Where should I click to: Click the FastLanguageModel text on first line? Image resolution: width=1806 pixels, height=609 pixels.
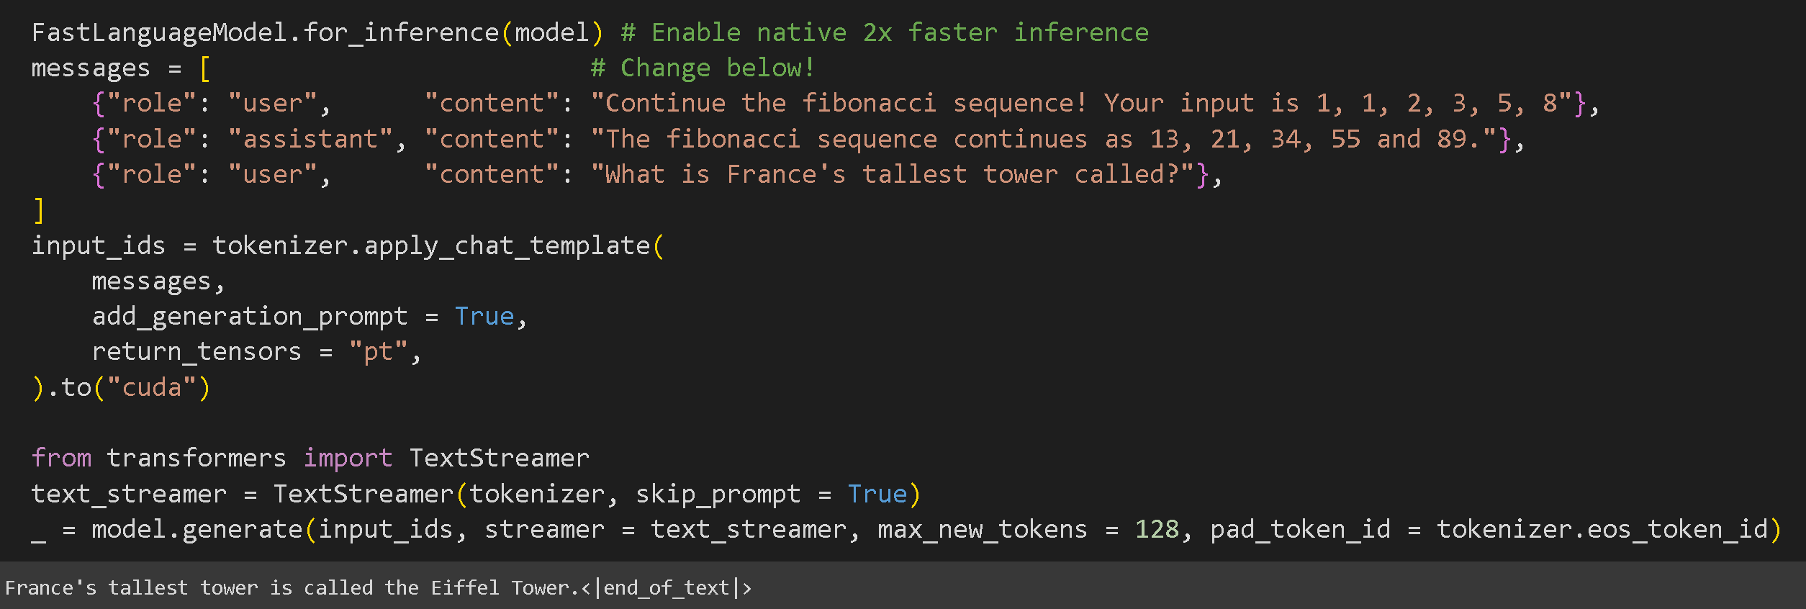[158, 33]
